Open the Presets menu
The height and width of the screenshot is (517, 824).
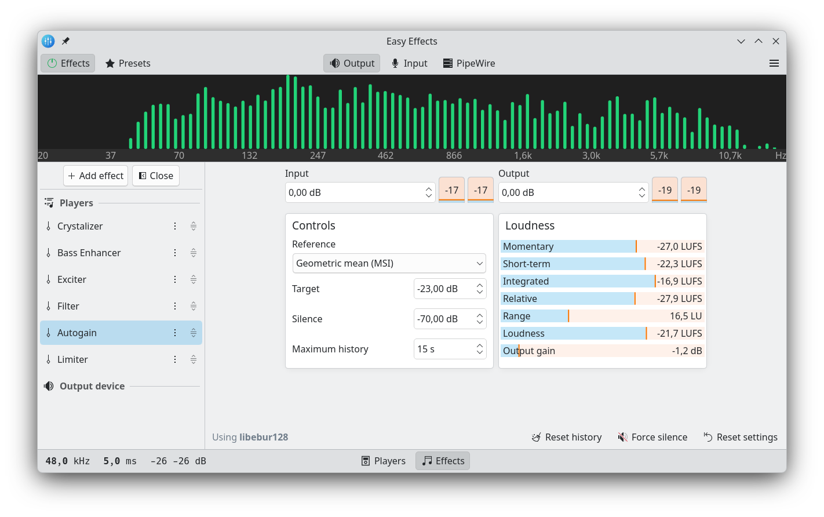pos(127,63)
